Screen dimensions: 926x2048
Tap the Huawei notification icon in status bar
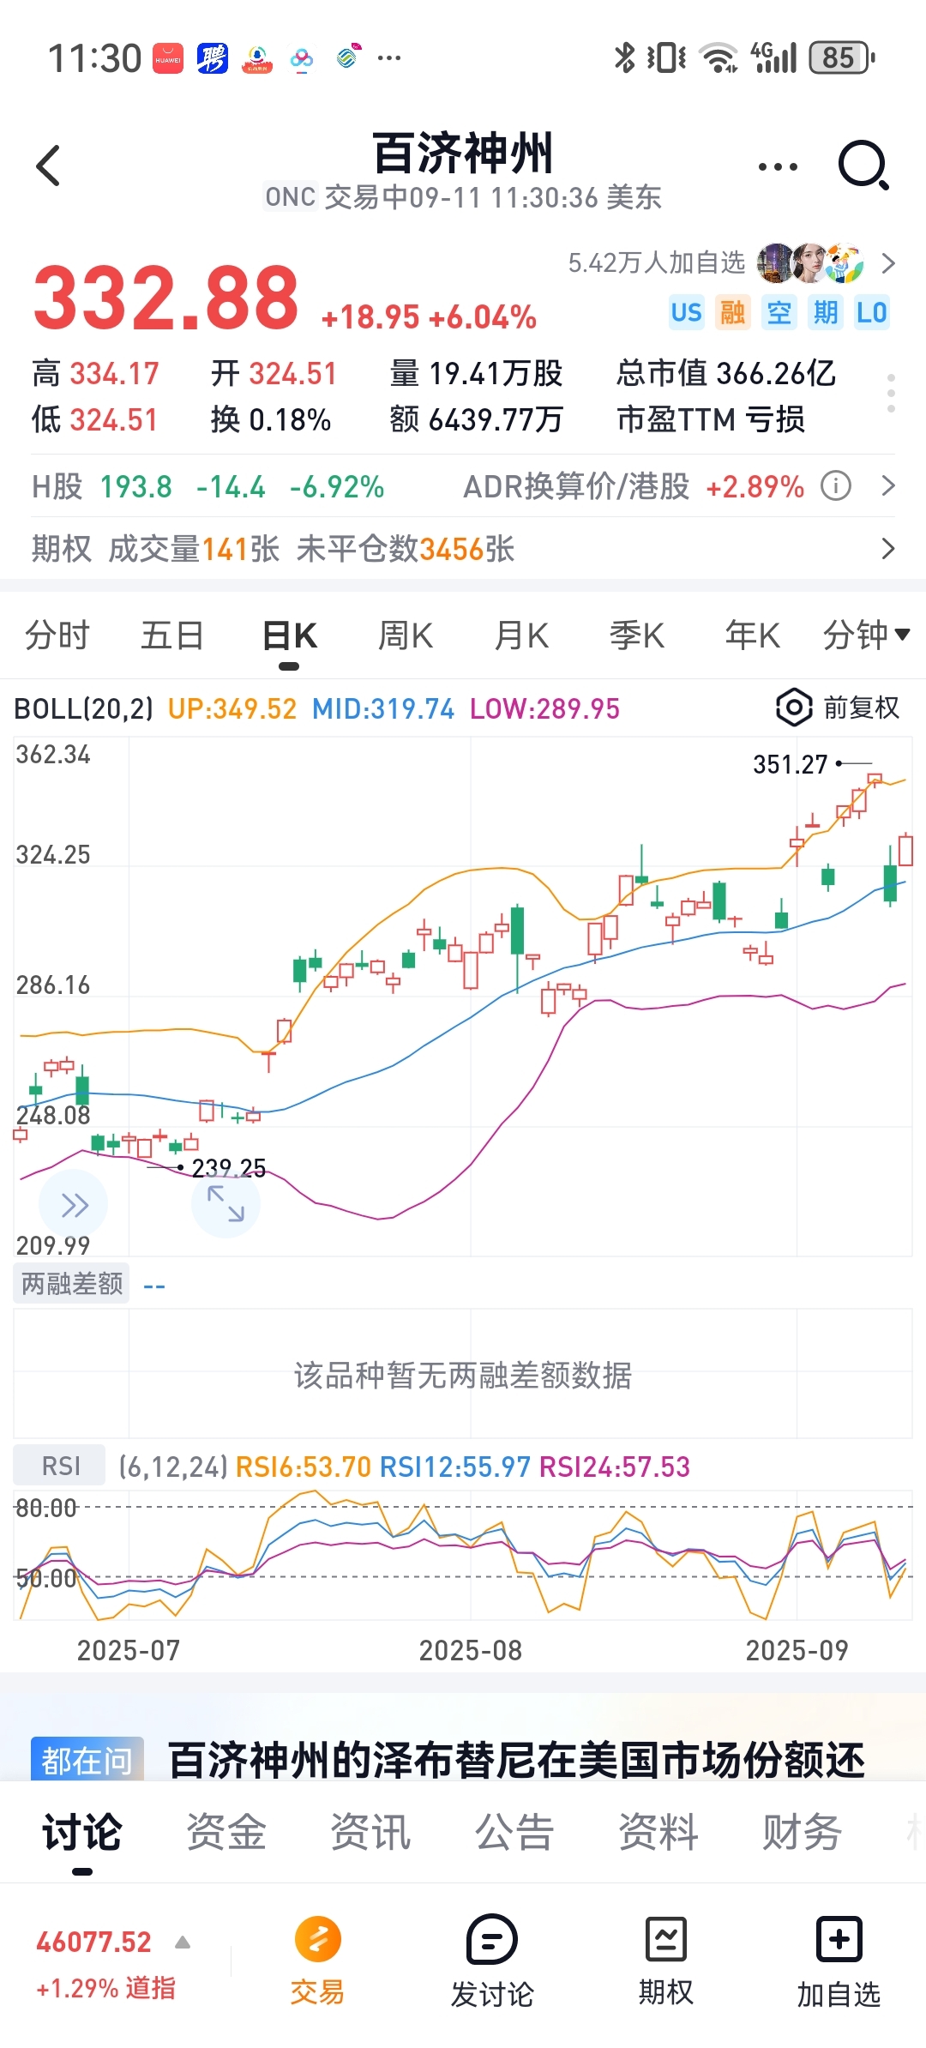pyautogui.click(x=168, y=58)
